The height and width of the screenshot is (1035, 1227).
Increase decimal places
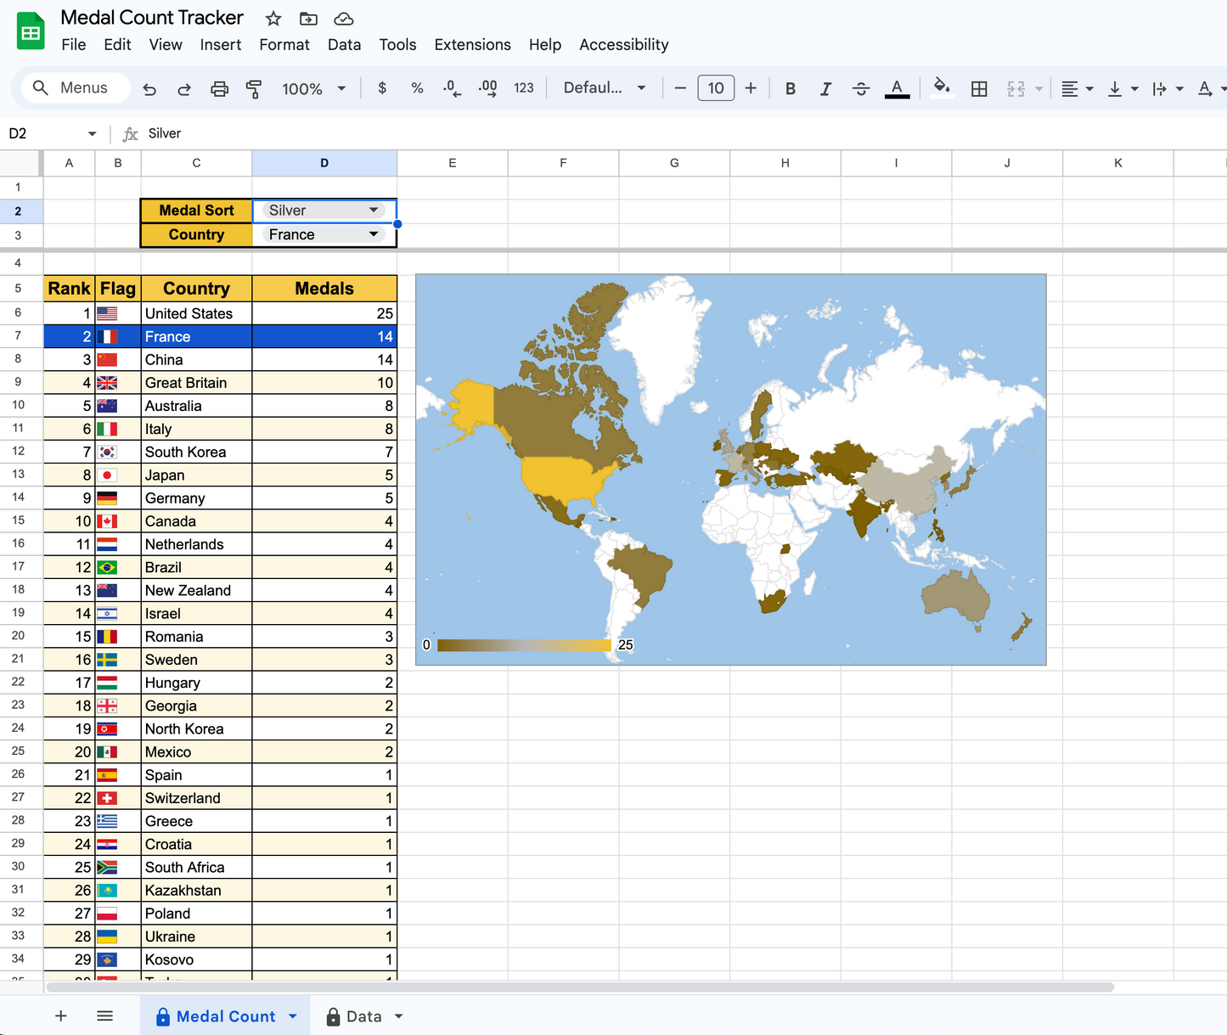pyautogui.click(x=487, y=87)
